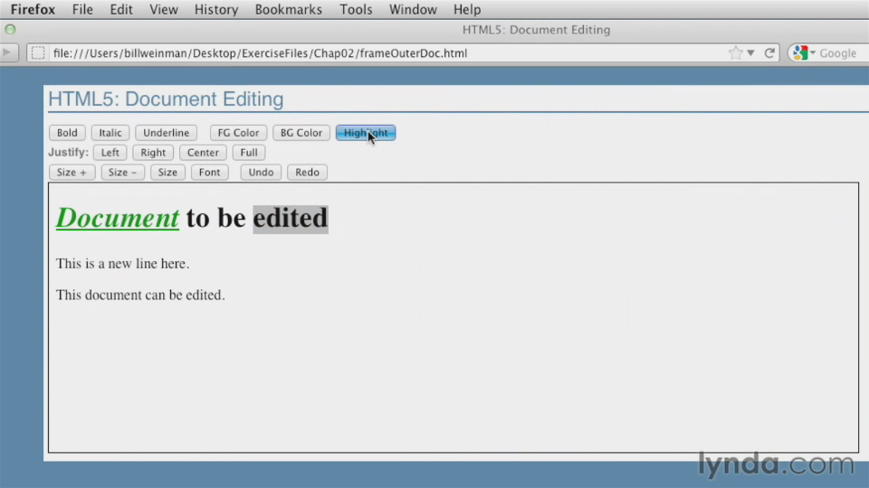Decrease text size with Size − button

122,172
